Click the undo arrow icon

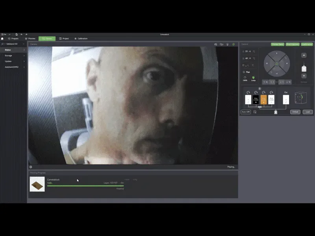tap(22, 34)
